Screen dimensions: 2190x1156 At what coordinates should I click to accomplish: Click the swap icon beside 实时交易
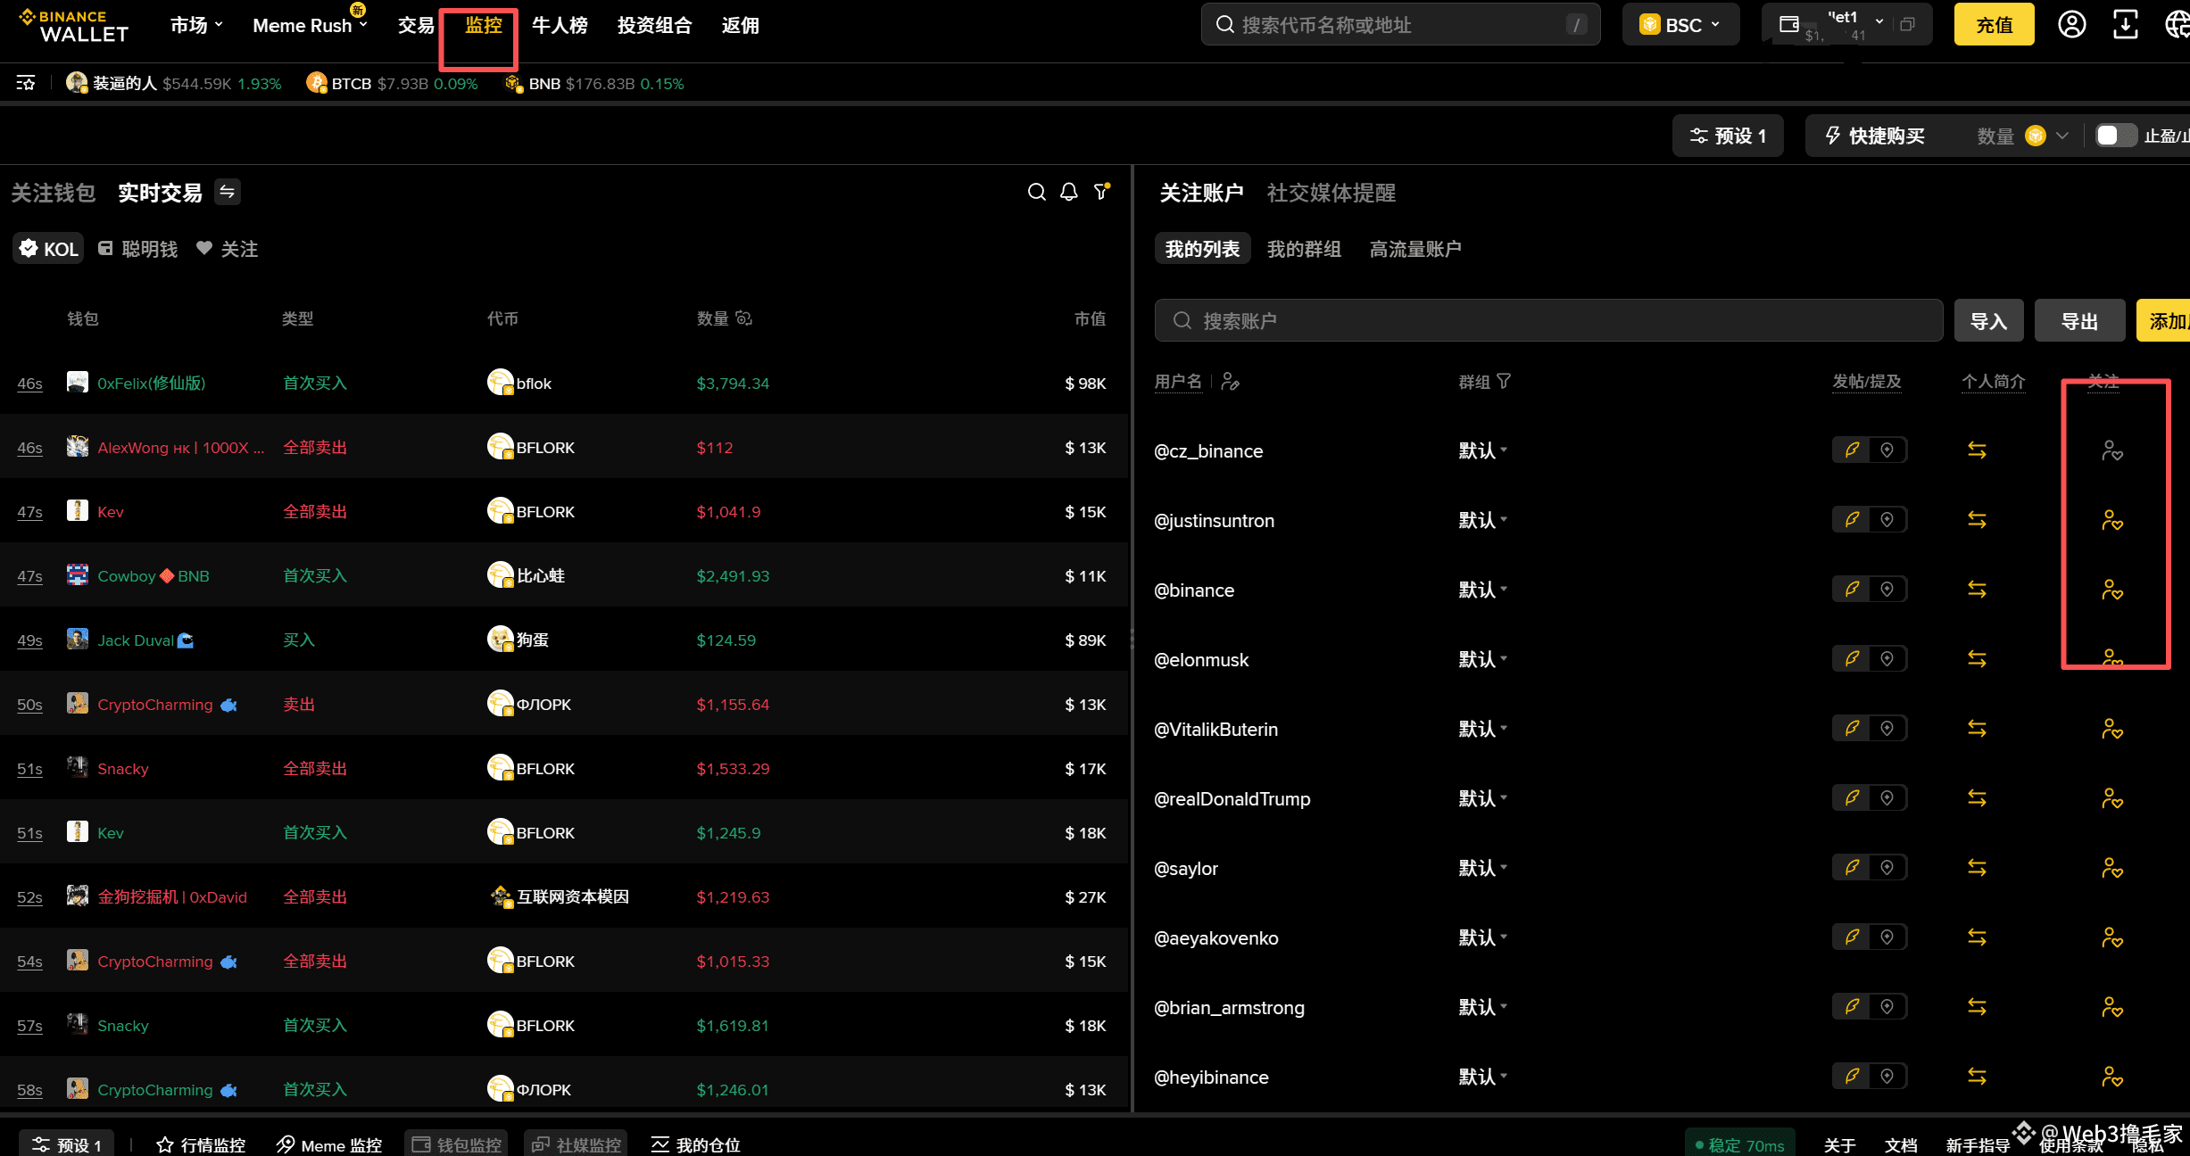pos(228,192)
